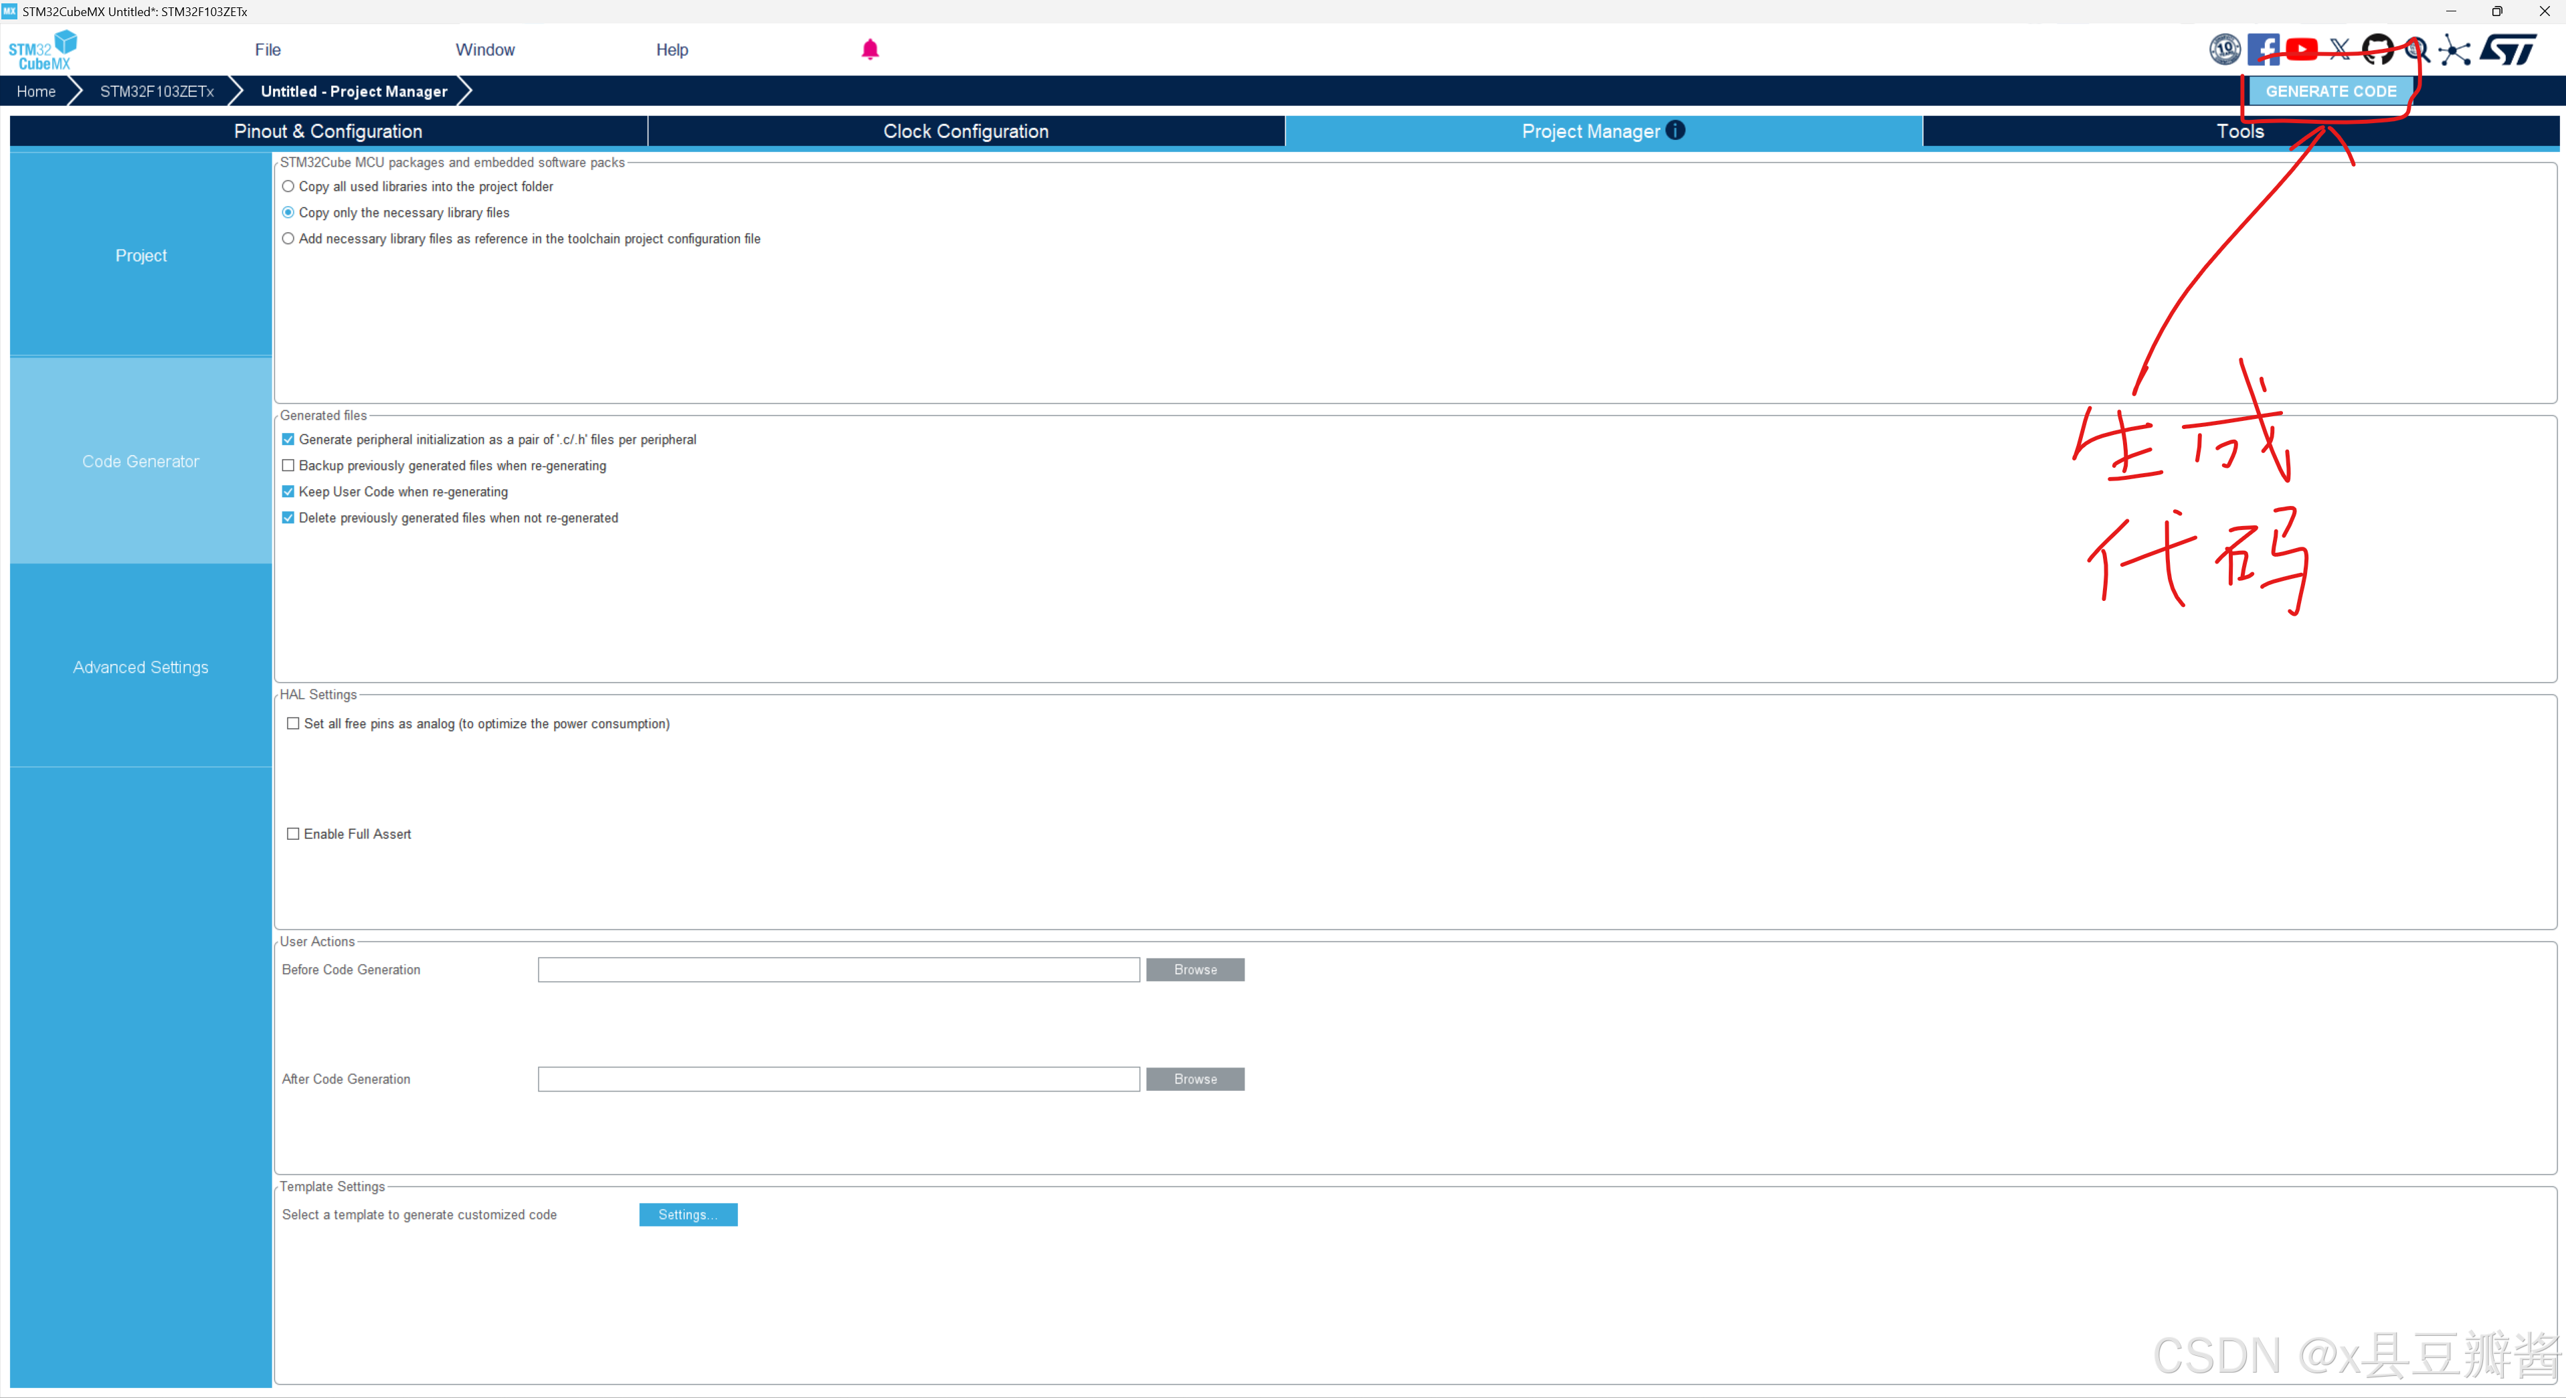Click the ST logo icon
Screen dimensions: 2566x1398
click(x=2508, y=49)
